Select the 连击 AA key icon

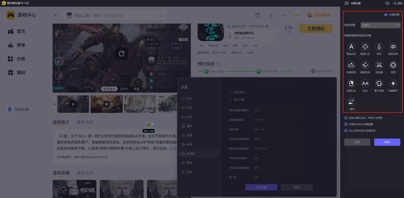click(x=365, y=84)
